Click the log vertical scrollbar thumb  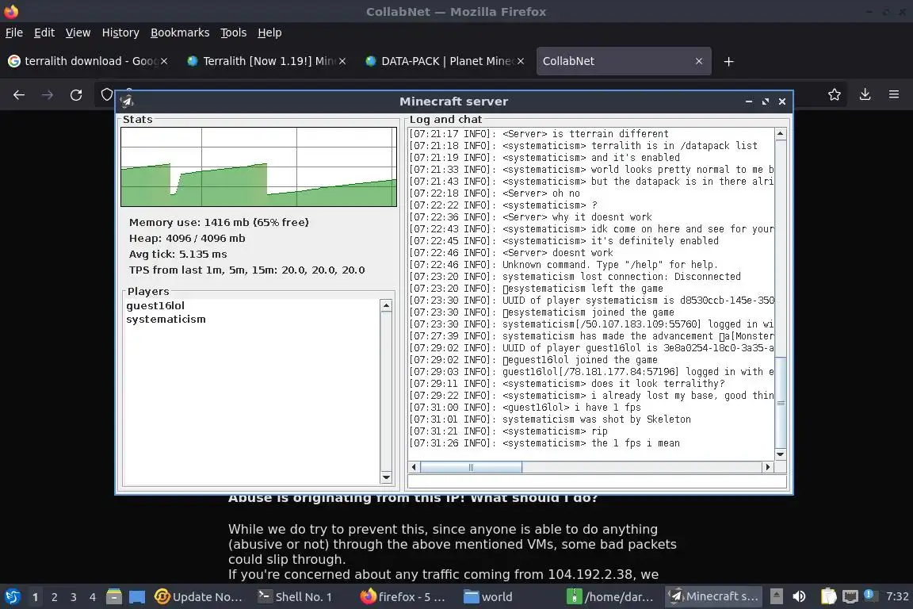pos(780,402)
